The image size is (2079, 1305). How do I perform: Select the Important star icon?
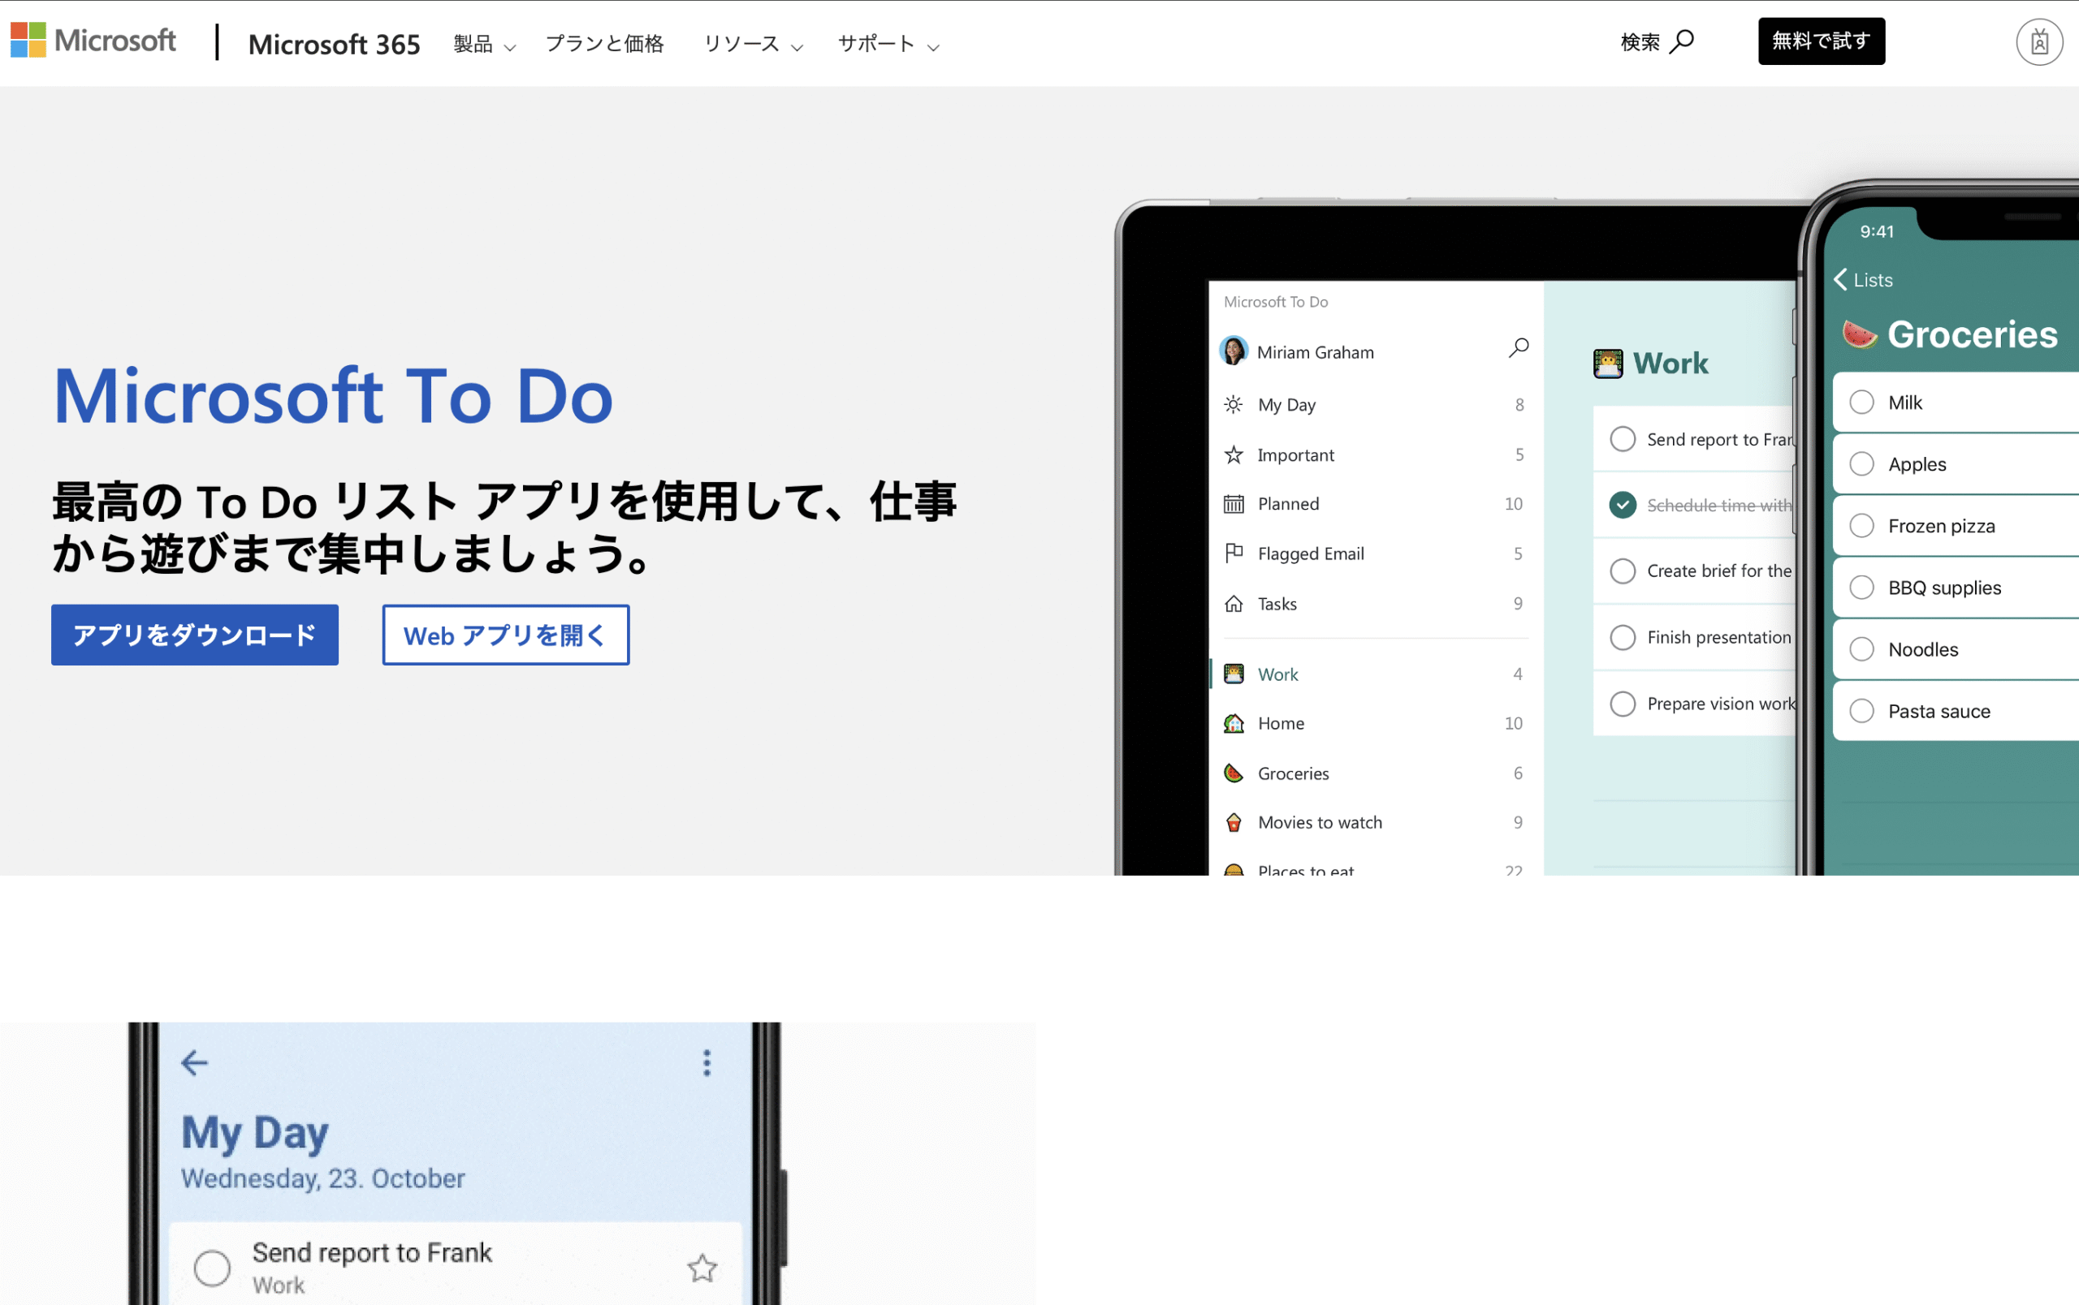[1234, 454]
